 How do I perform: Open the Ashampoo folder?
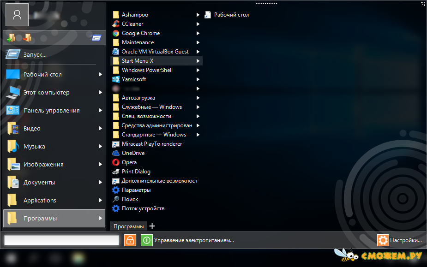156,15
